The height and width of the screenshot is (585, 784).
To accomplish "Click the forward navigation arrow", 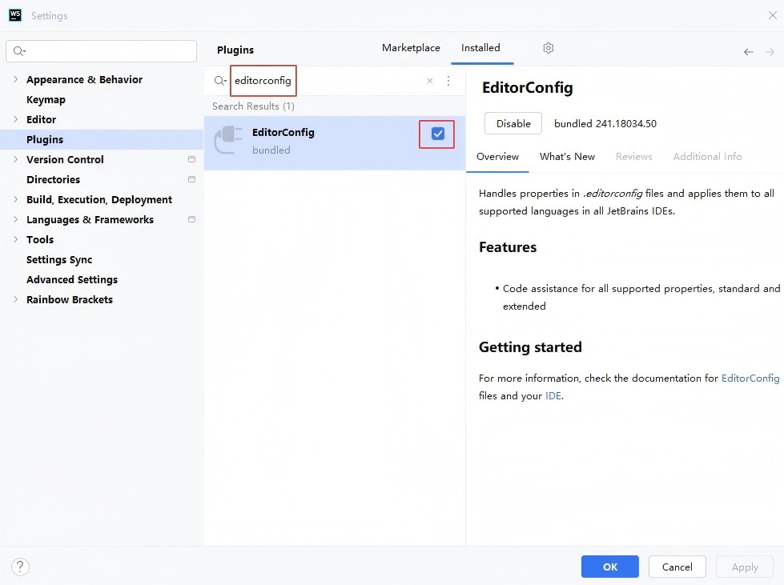I will (769, 52).
